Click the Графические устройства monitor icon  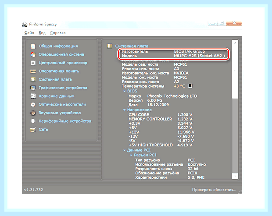pyautogui.click(x=33, y=88)
